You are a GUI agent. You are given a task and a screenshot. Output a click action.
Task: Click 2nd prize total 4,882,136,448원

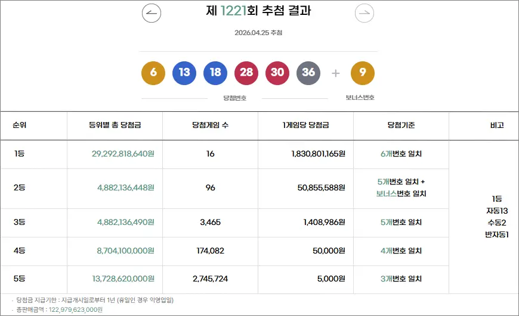pyautogui.click(x=126, y=188)
